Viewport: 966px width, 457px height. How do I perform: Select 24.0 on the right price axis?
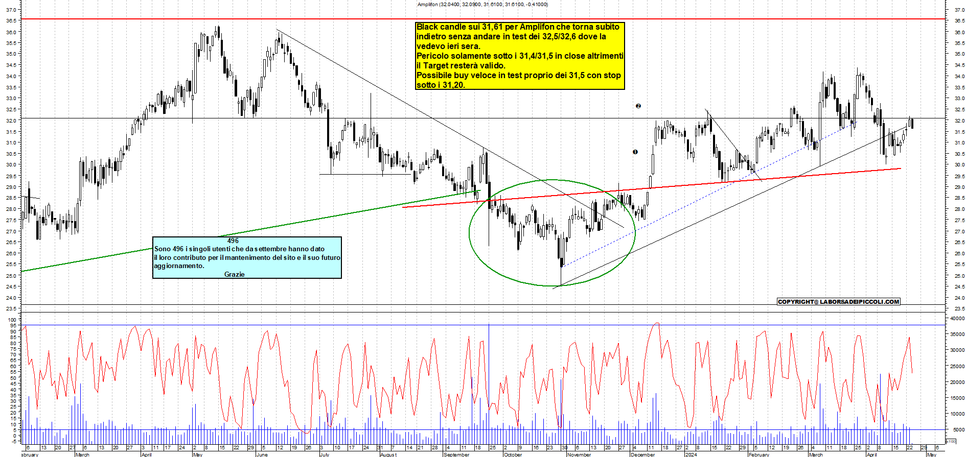(x=959, y=298)
